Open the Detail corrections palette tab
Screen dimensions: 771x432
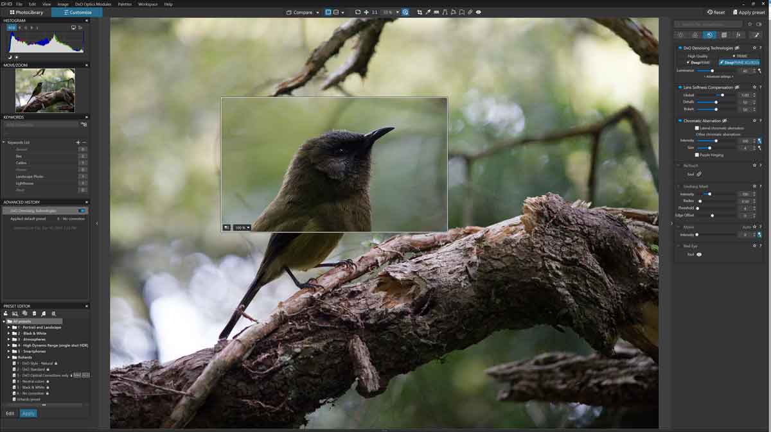tap(709, 34)
